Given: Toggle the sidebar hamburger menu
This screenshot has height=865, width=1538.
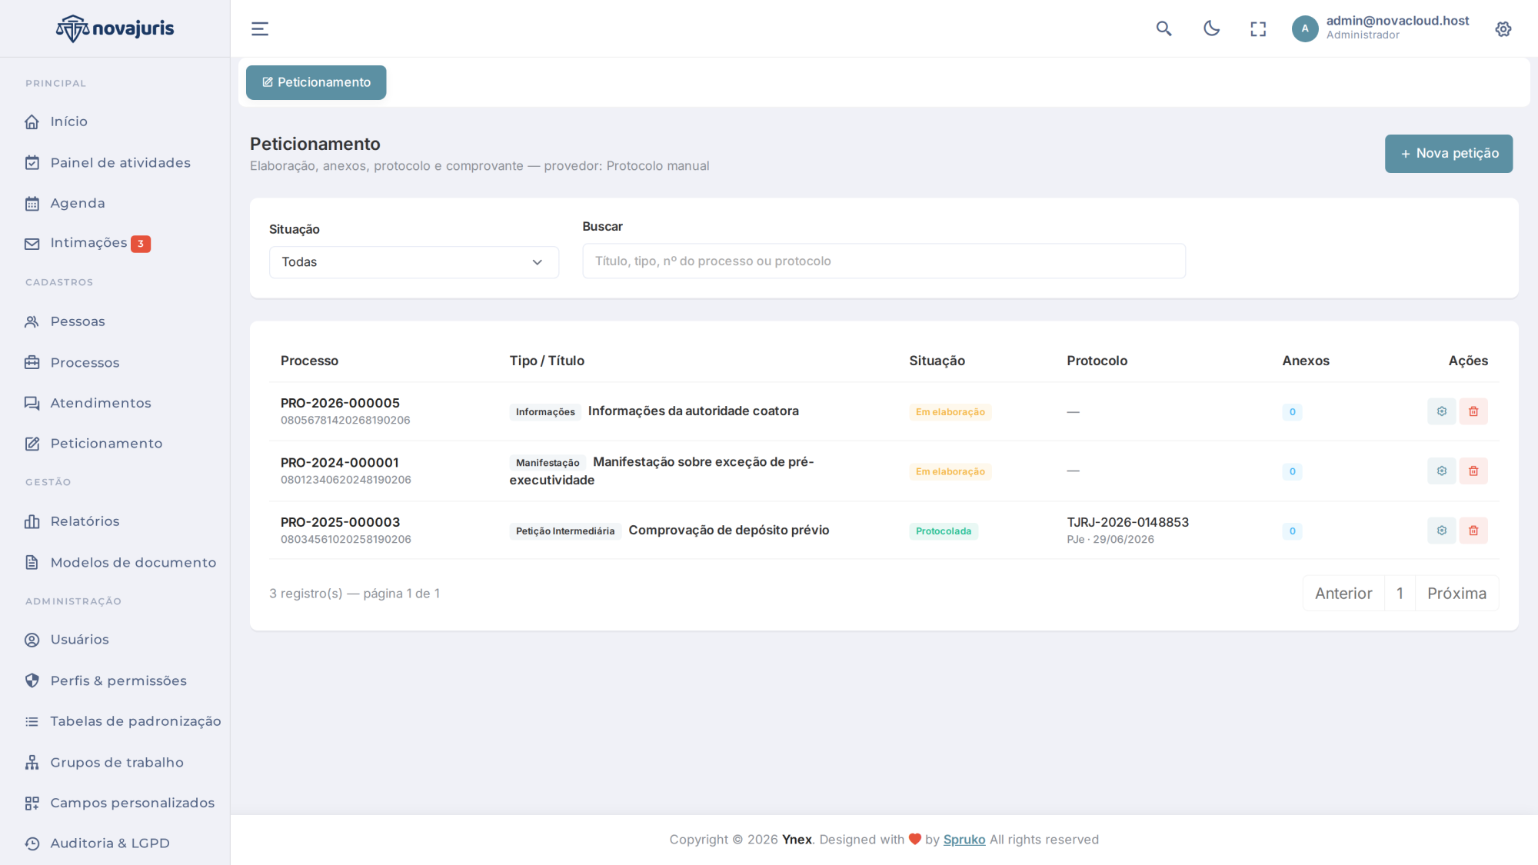Looking at the screenshot, I should tap(260, 28).
